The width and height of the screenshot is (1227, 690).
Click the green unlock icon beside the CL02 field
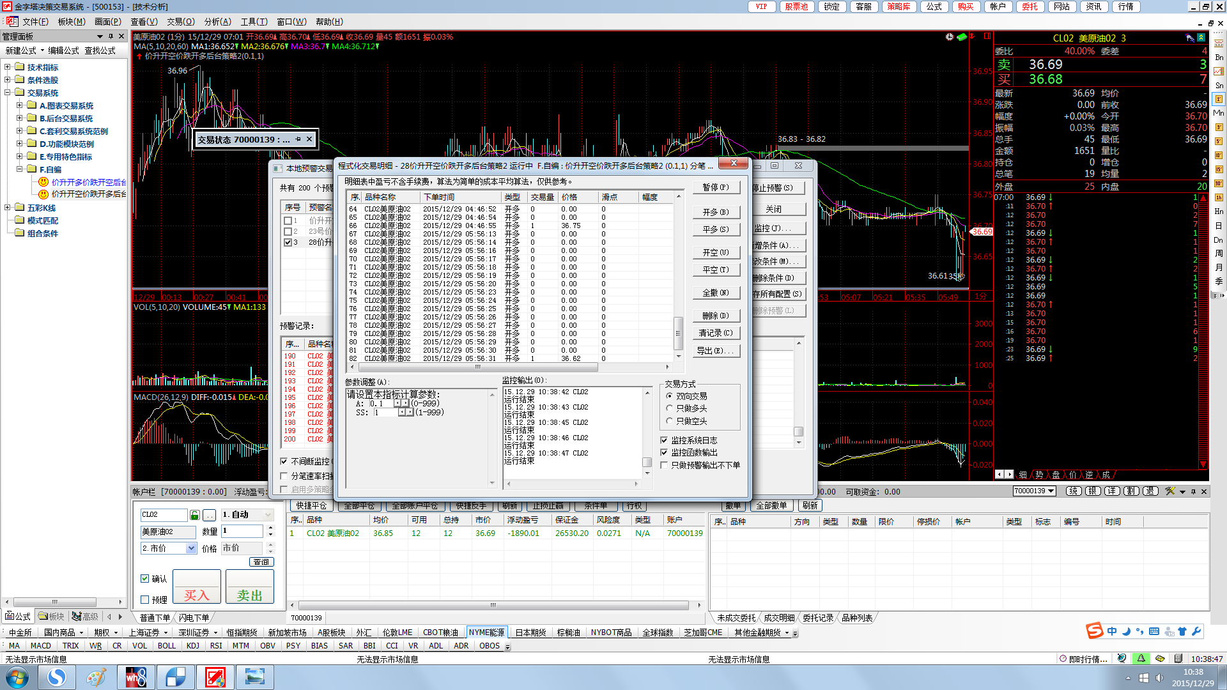[x=195, y=515]
